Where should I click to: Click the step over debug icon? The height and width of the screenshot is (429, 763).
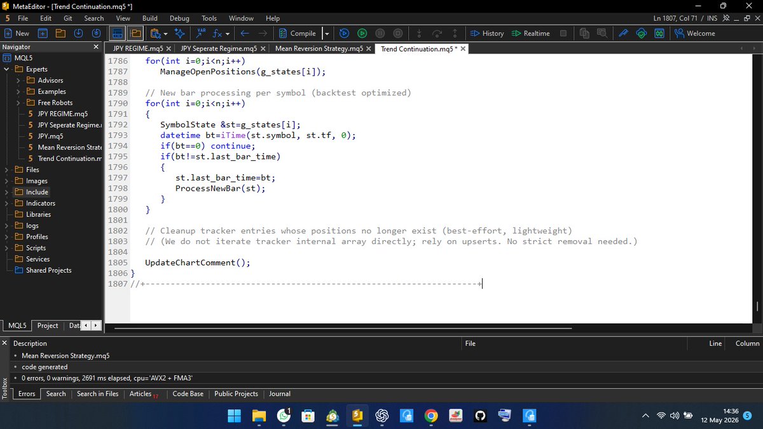(x=437, y=33)
